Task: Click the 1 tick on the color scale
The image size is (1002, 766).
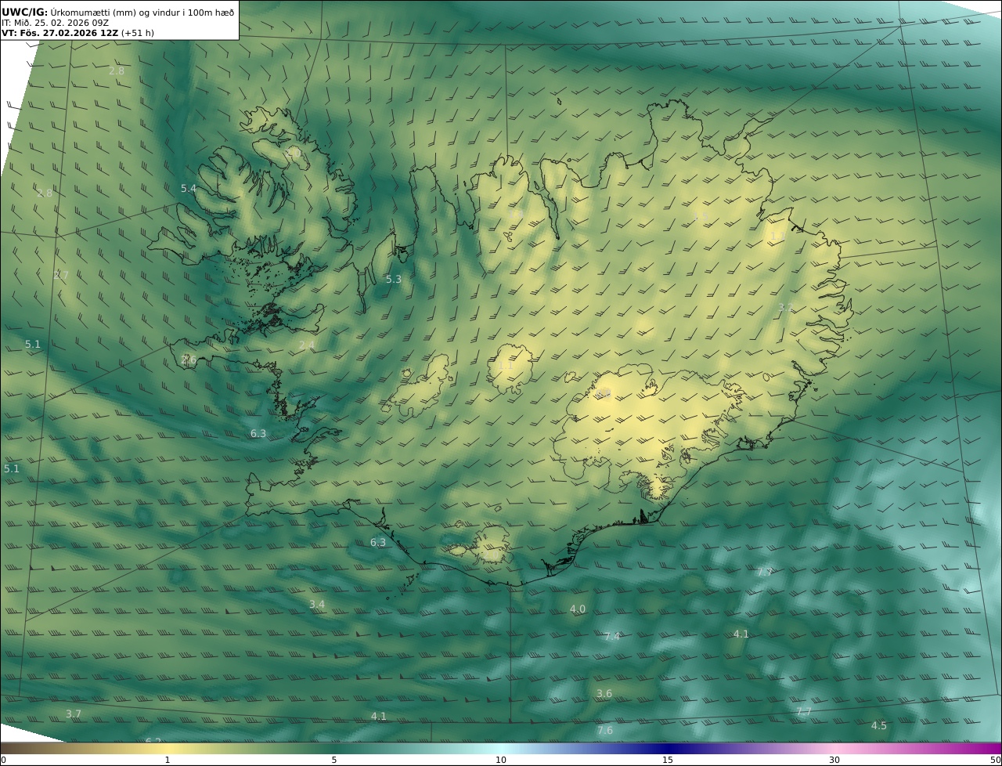Action: click(x=168, y=760)
